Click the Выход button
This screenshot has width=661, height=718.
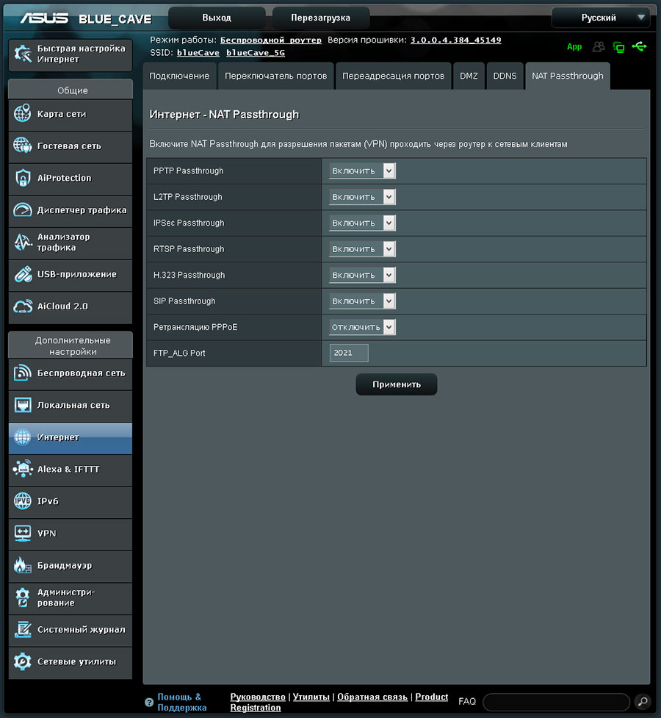pos(217,18)
